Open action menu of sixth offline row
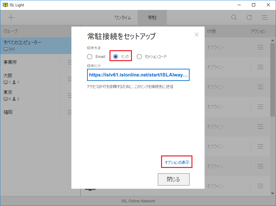Screen dimensions: 276x206 (x=260, y=147)
